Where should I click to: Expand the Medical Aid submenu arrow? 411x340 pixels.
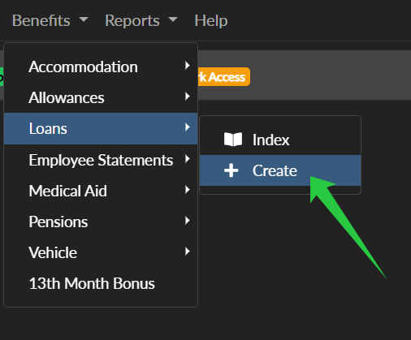[187, 190]
